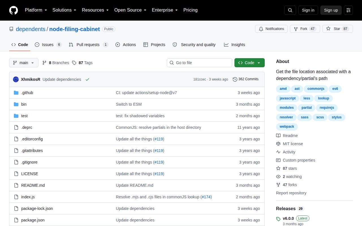Screen dimensions: 362x226
Task: View the 8 Branches list
Action: 56,63
